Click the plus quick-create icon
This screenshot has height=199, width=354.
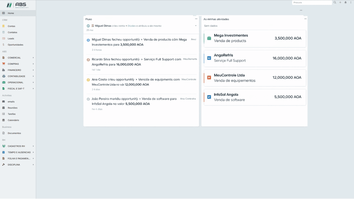click(x=340, y=2)
